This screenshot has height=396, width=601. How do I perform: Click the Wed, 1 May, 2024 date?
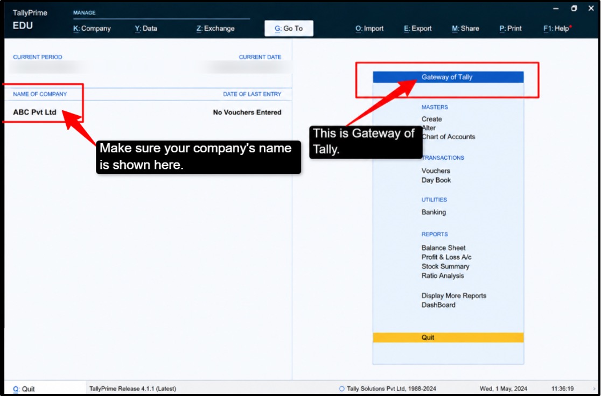504,388
